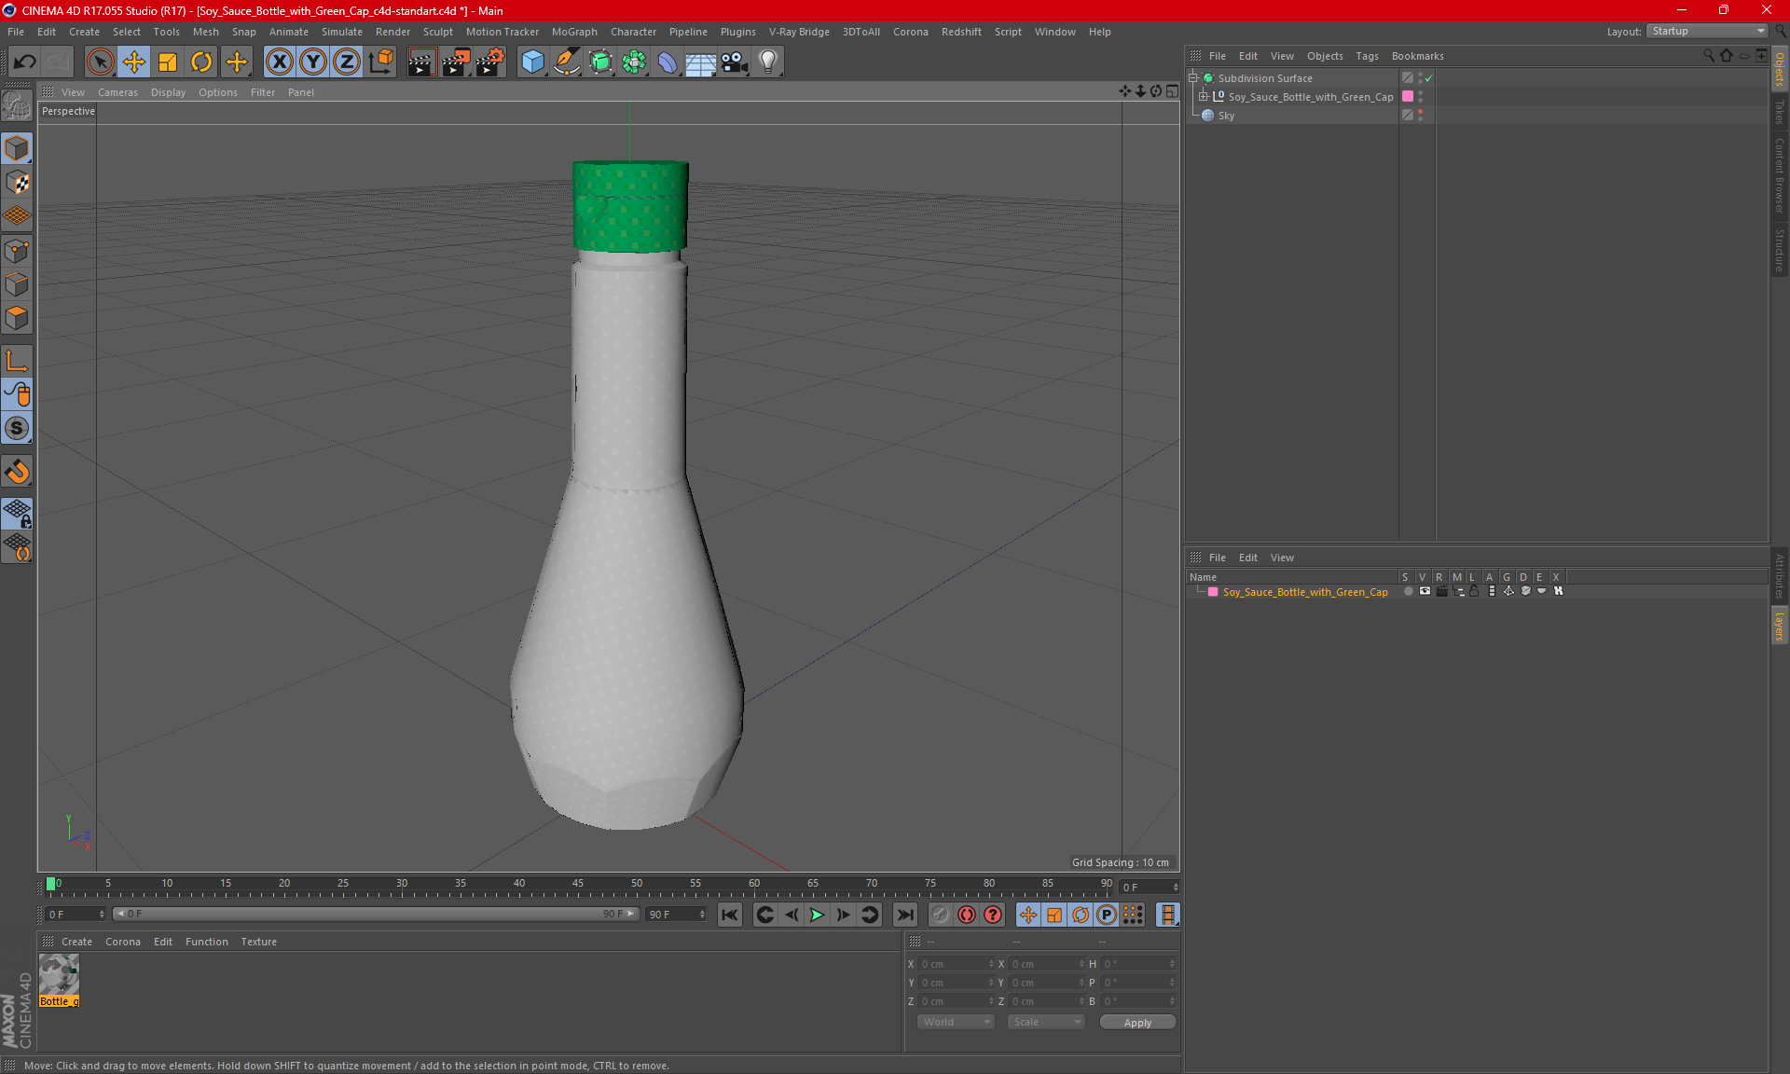Toggle Soy_Sauce_Bottle layer Solo dot
1790x1074 pixels.
(x=1408, y=591)
